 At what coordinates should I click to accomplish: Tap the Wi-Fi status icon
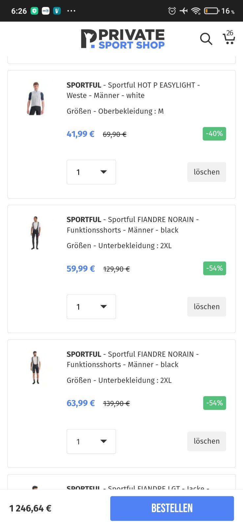pyautogui.click(x=196, y=11)
